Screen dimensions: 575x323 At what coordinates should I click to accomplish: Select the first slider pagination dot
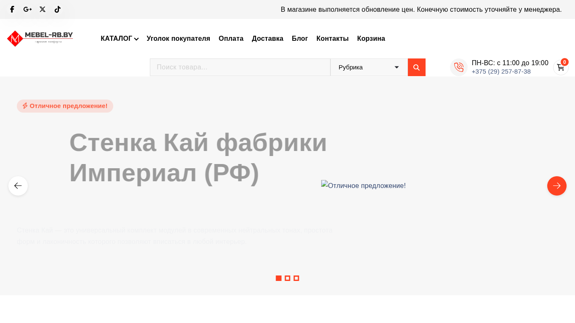(279, 278)
